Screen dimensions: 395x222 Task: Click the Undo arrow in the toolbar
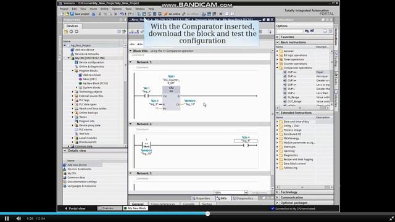[x=122, y=14]
